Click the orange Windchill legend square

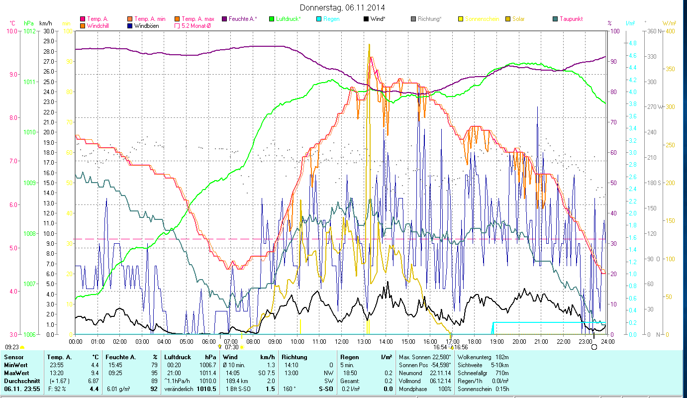point(83,25)
